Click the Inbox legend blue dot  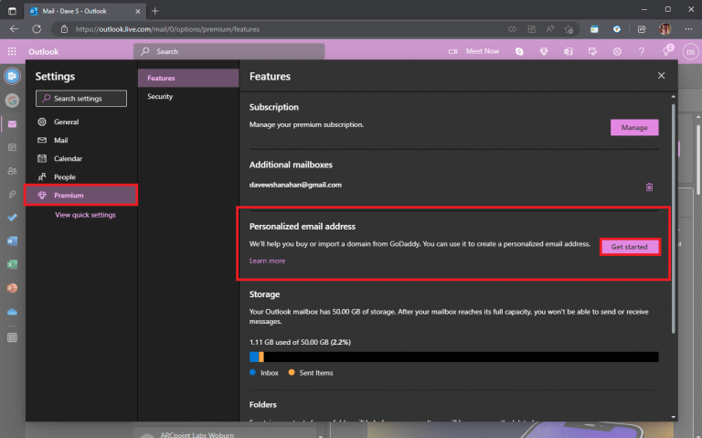coord(252,372)
